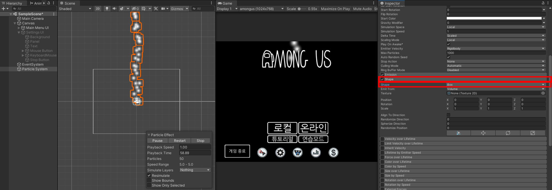Toggle scene lighting with the lightbulb icon
552x190 pixels.
107,9
